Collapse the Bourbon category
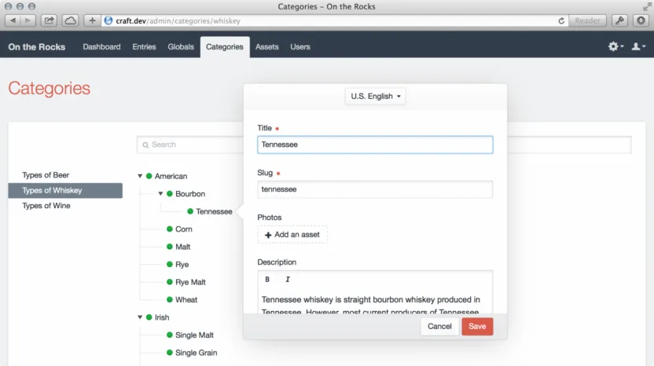Image resolution: width=654 pixels, height=366 pixels. coord(160,193)
